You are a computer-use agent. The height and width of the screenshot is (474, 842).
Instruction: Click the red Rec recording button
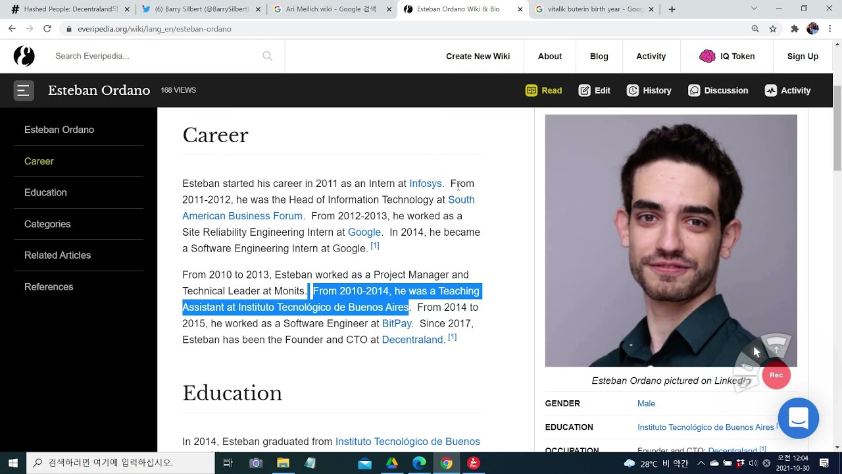[x=776, y=375]
